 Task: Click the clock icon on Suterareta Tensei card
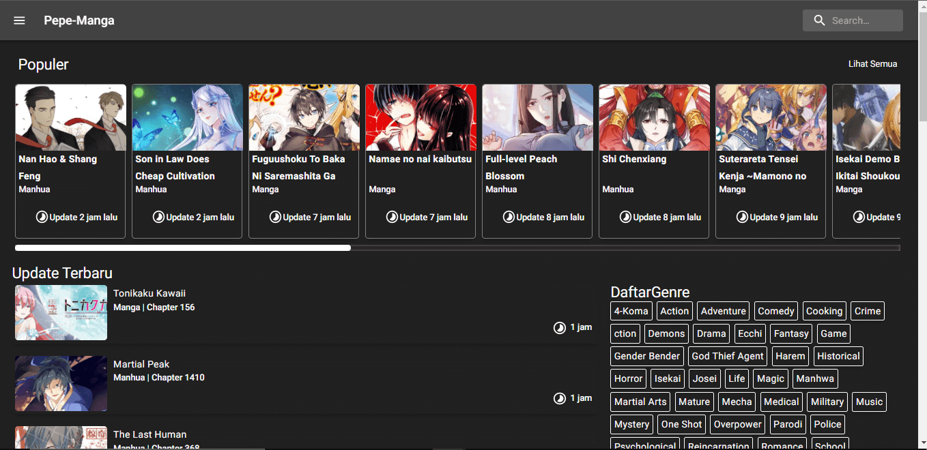point(742,217)
